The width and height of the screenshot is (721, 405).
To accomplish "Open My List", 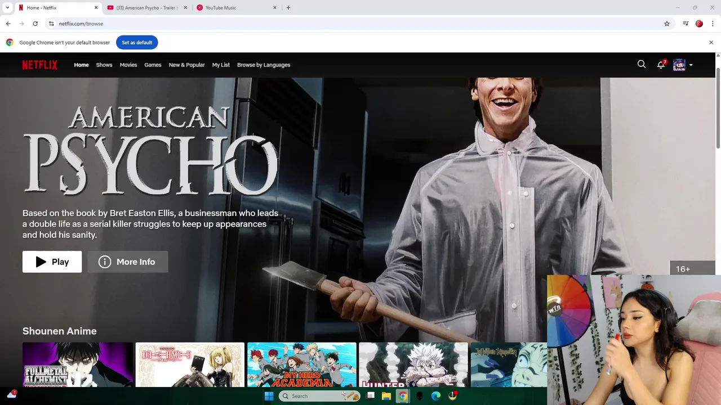I will (221, 65).
